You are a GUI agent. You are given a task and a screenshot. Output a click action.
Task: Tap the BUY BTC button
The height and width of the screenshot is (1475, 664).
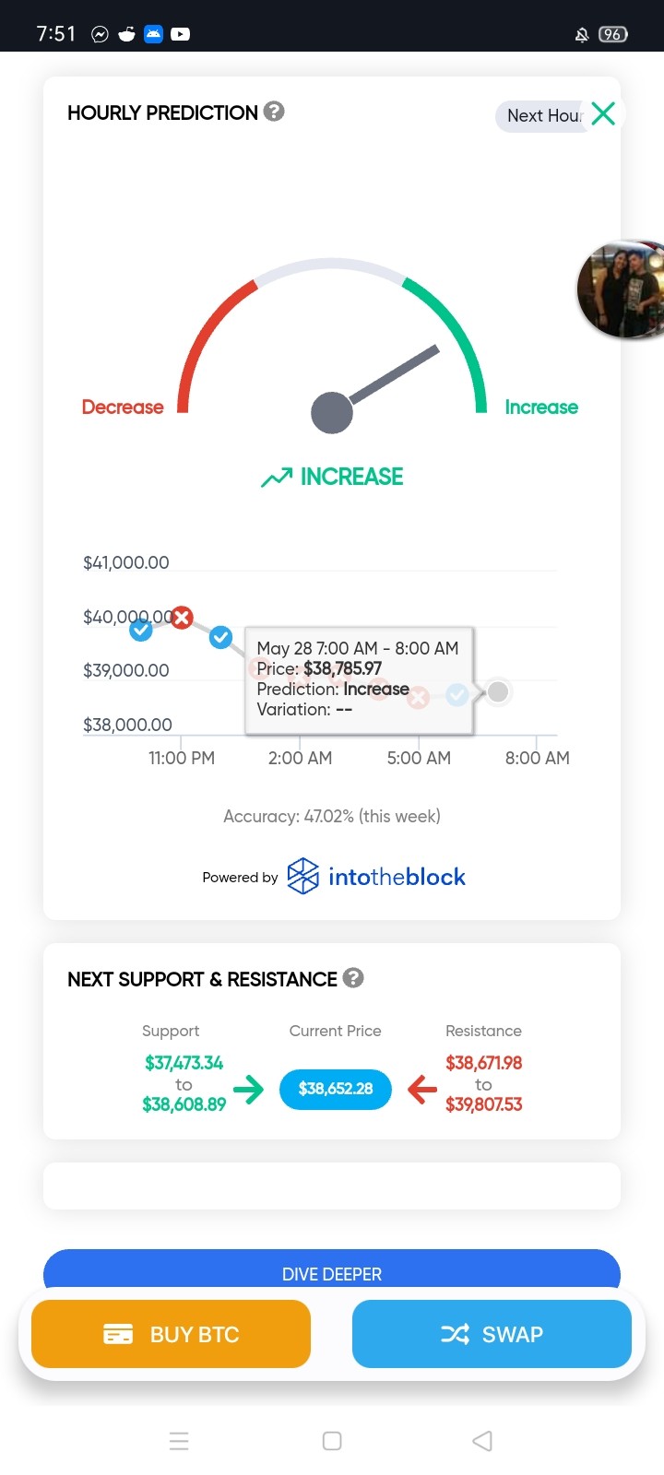point(171,1334)
